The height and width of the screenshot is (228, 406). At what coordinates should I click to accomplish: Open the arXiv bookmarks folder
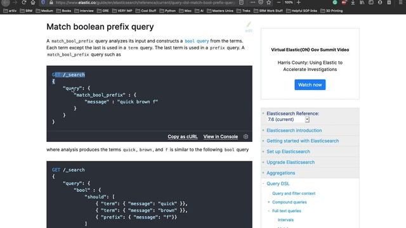coord(10,11)
